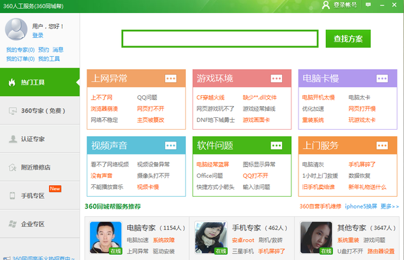The image size is (404, 260).
Task: Click the 查找方案 search button
Action: pyautogui.click(x=348, y=38)
